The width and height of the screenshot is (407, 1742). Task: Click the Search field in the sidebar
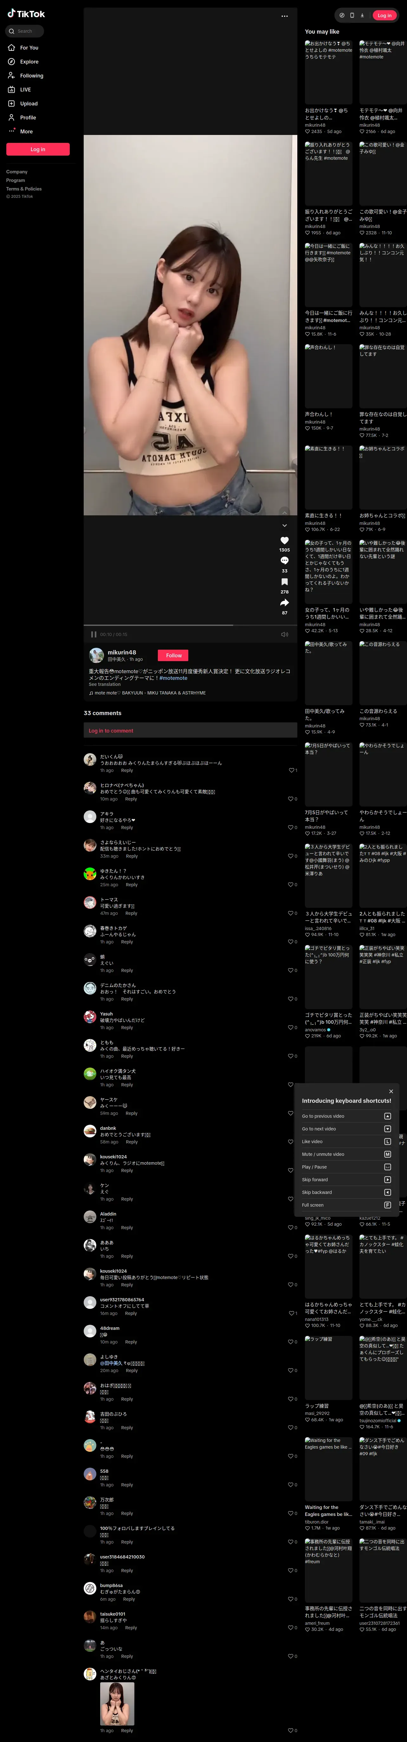pyautogui.click(x=25, y=31)
